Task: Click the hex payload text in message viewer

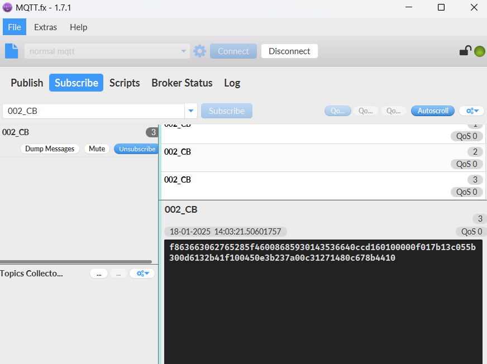Action: pos(322,252)
